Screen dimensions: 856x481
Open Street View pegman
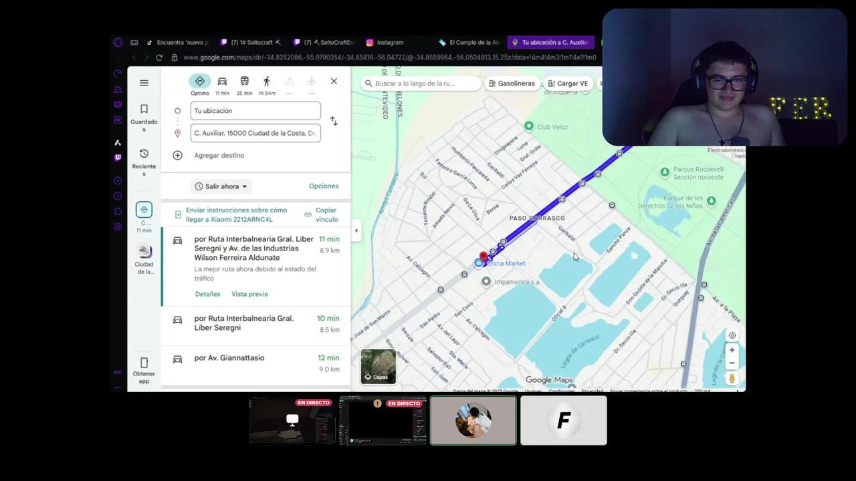(x=732, y=379)
